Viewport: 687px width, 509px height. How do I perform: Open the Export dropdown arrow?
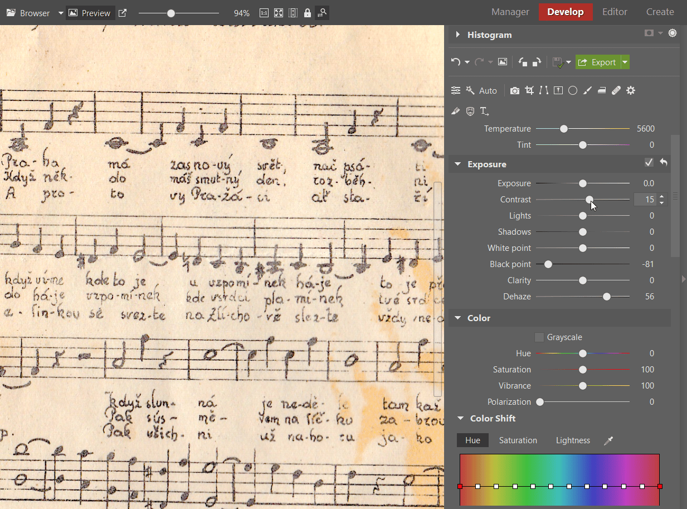point(624,62)
